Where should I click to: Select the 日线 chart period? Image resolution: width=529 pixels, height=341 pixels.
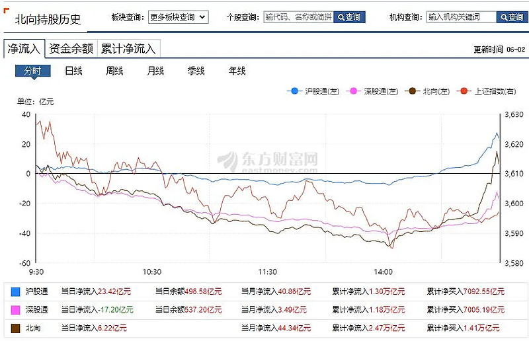point(73,71)
